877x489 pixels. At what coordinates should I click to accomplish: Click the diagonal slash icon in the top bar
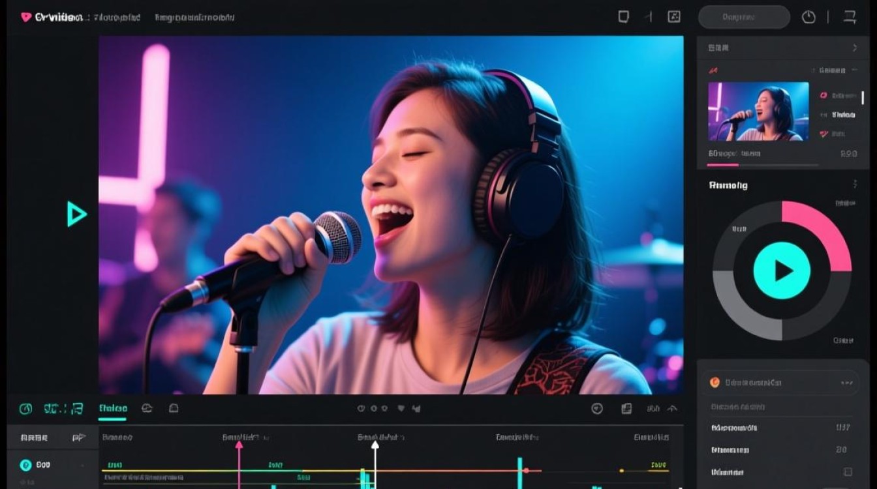(650, 17)
